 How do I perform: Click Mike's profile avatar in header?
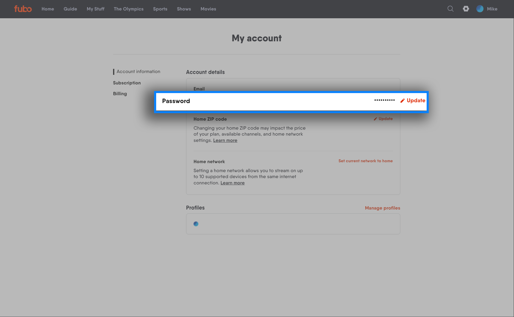click(480, 9)
